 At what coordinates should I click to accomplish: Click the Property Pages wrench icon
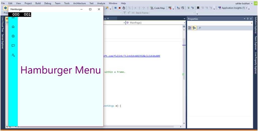point(200,28)
